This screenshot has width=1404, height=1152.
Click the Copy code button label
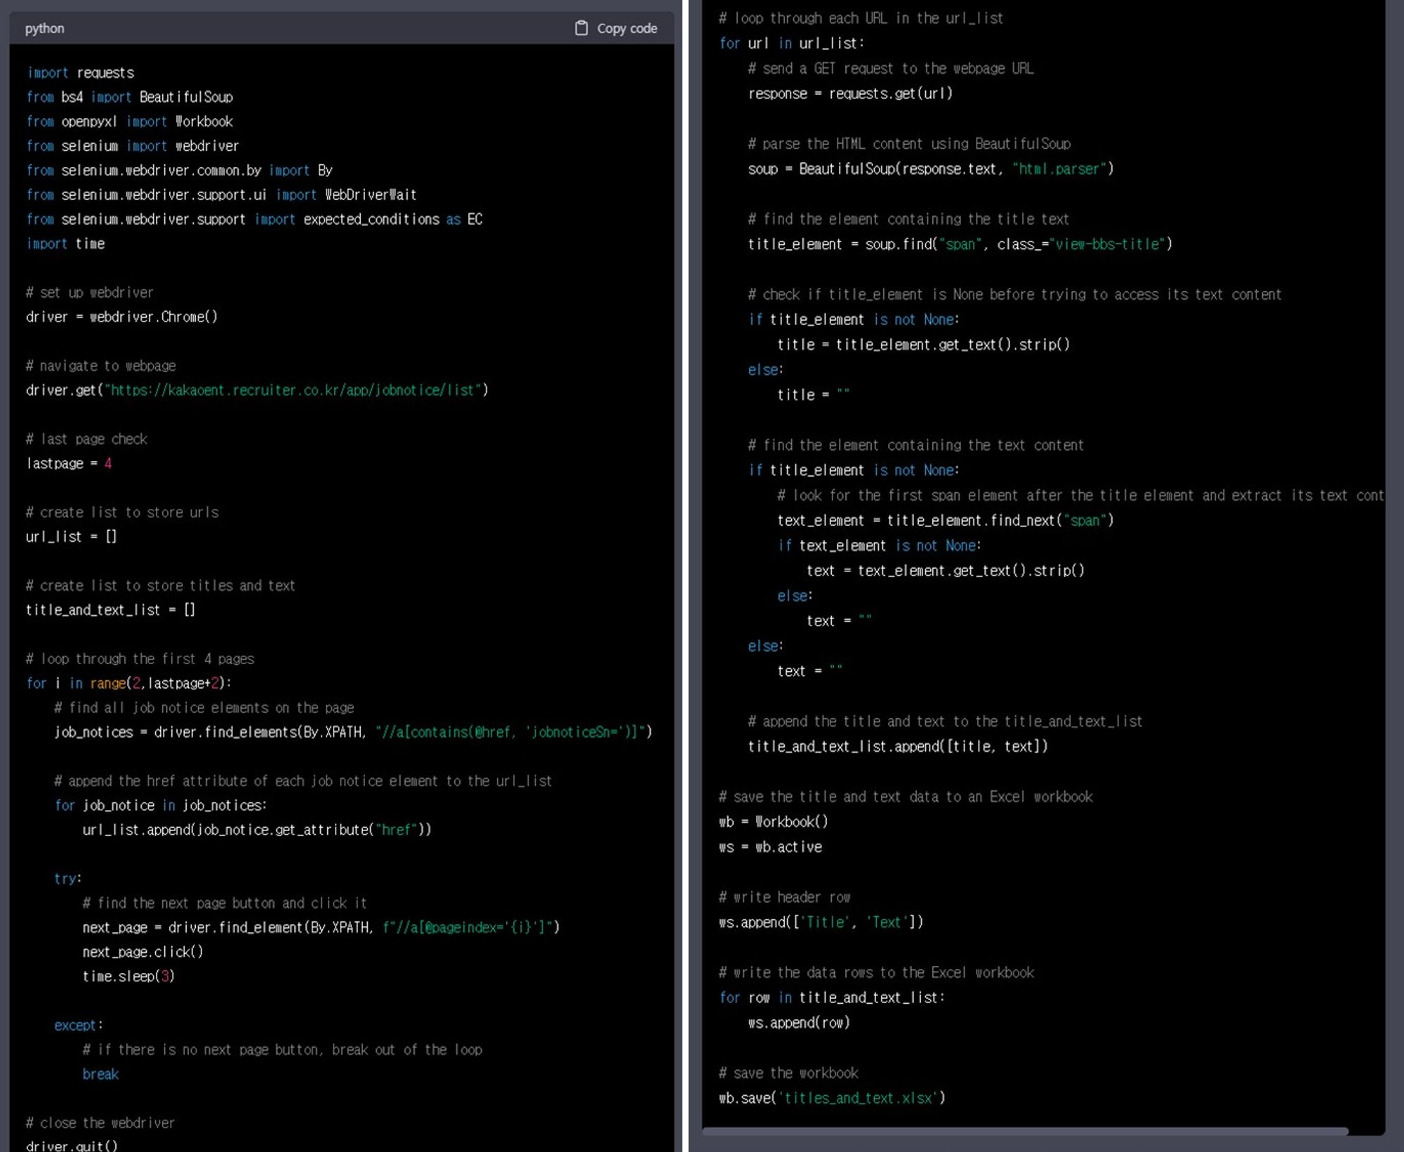[x=626, y=29]
